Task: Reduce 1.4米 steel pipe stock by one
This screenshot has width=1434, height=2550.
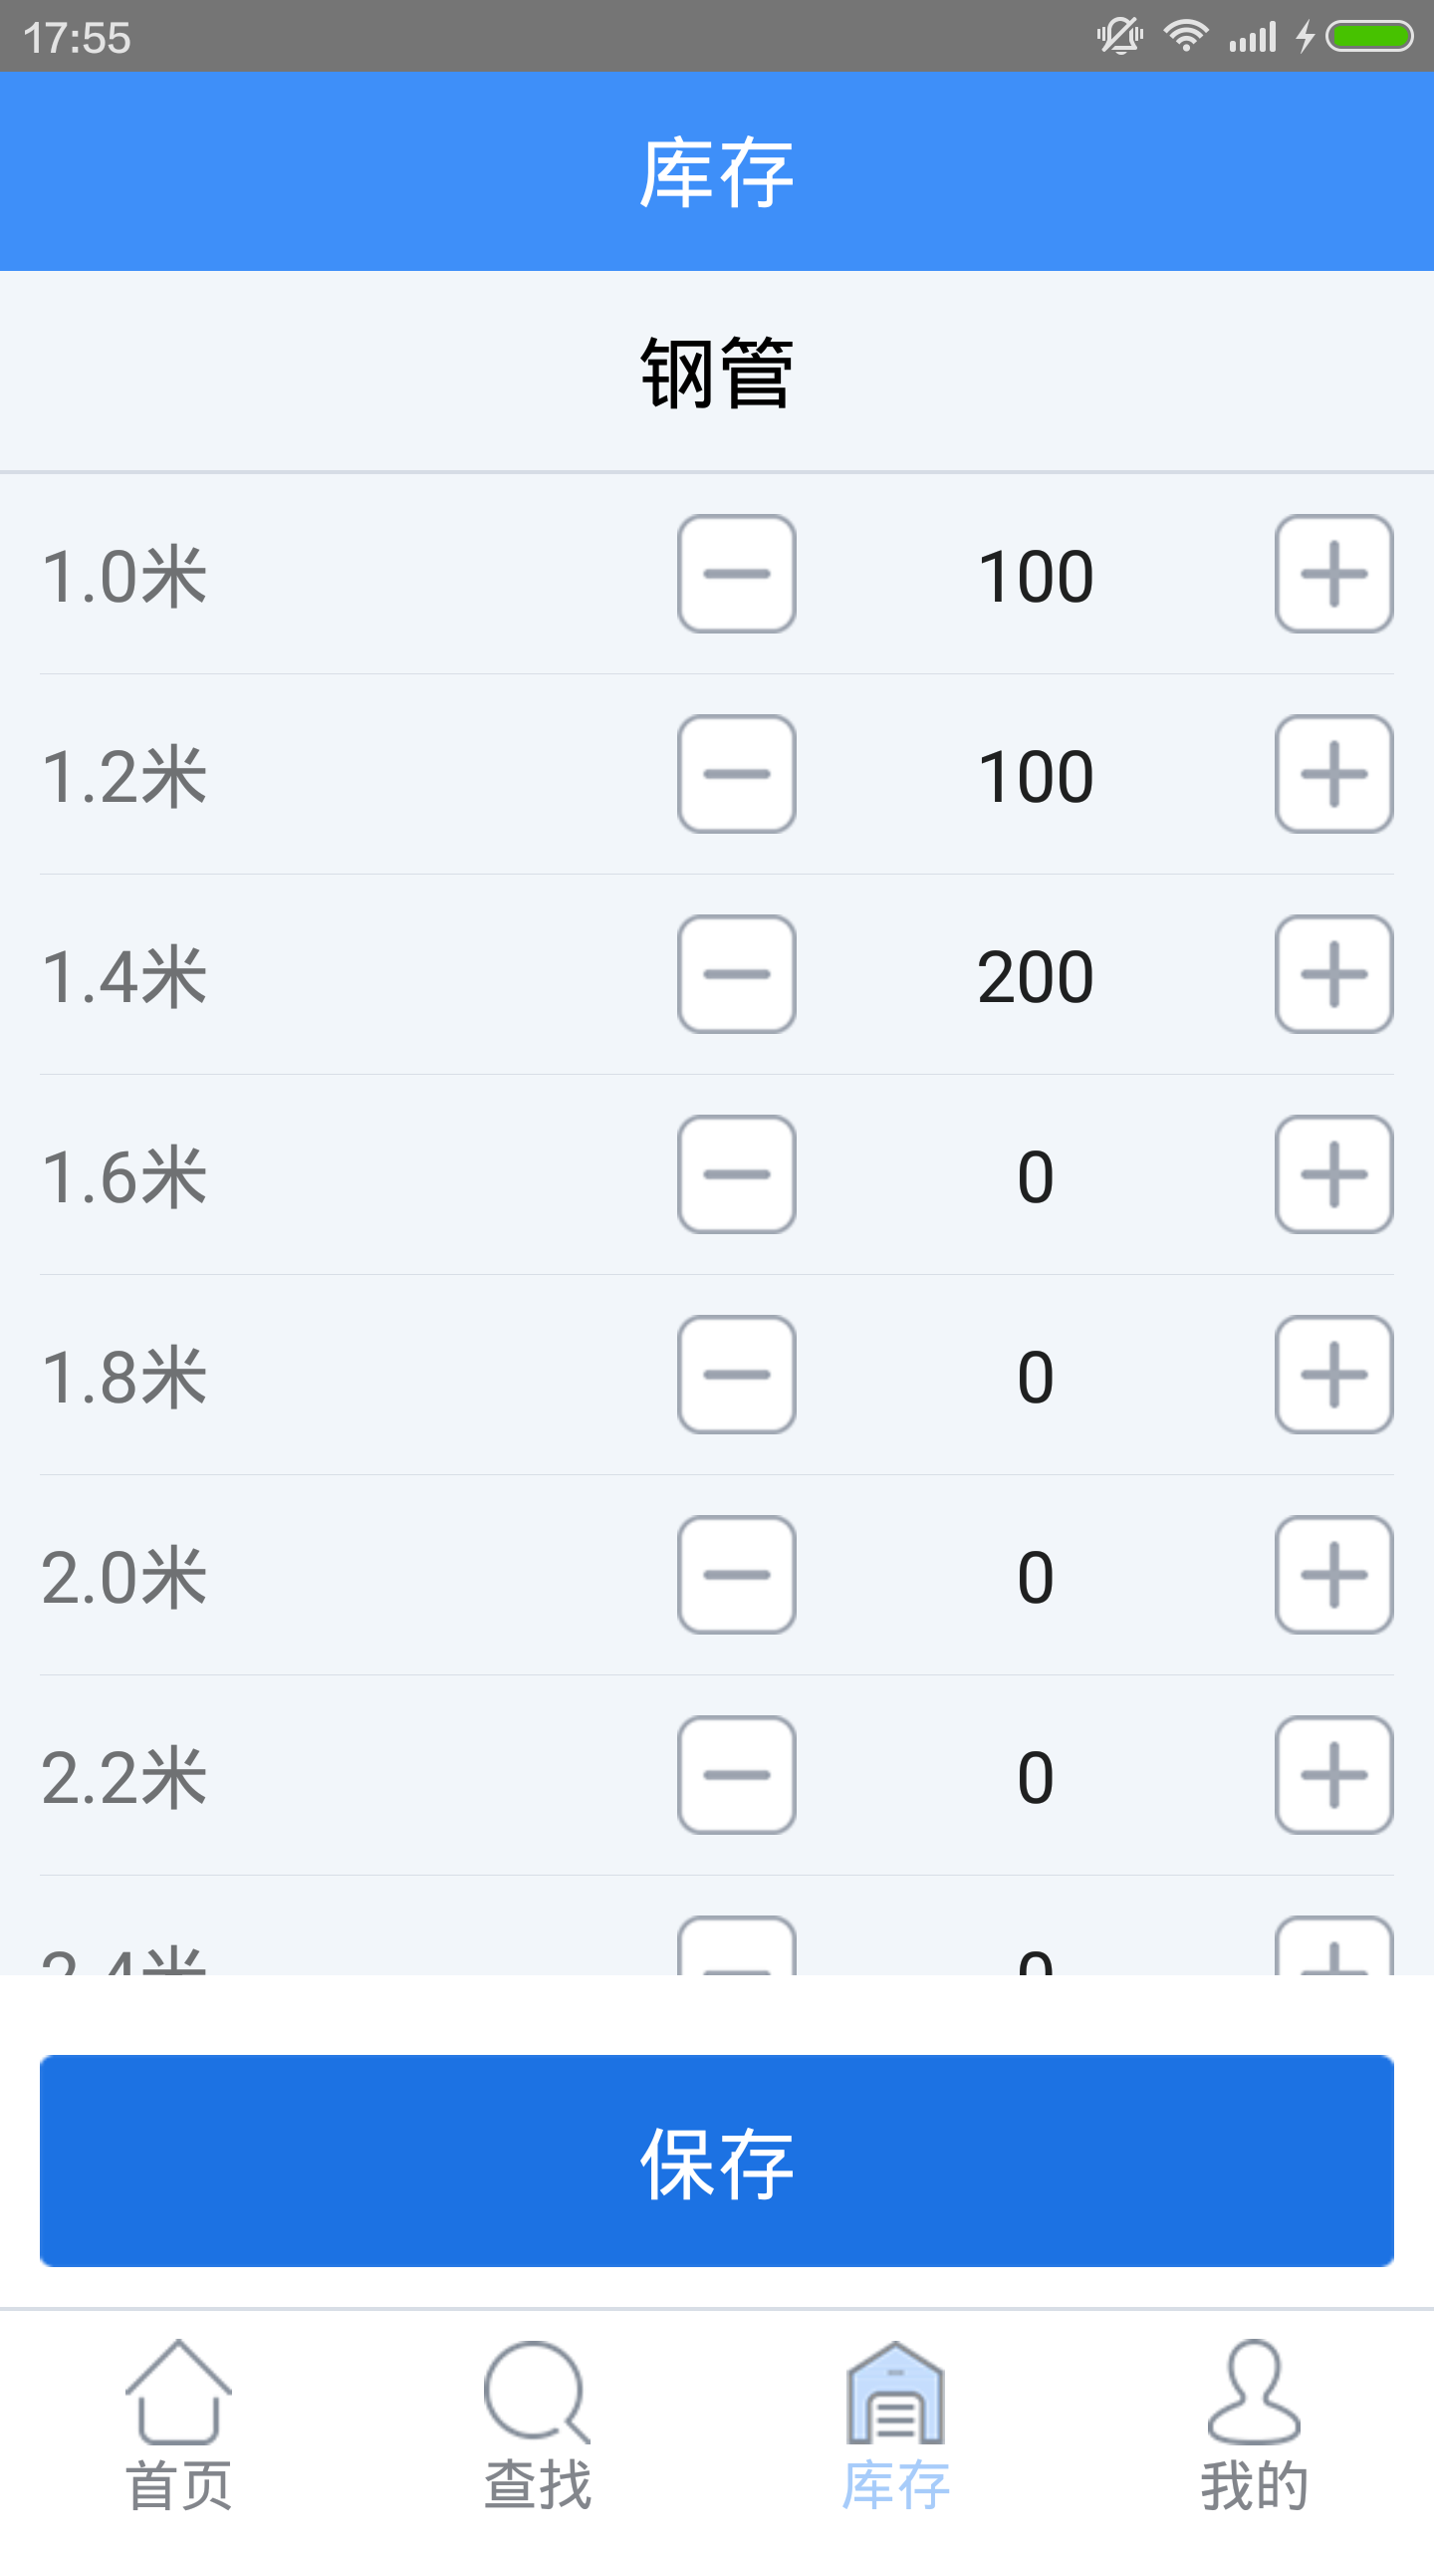Action: coord(736,974)
